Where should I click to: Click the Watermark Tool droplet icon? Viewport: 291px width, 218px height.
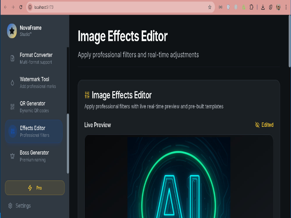[x=13, y=83]
